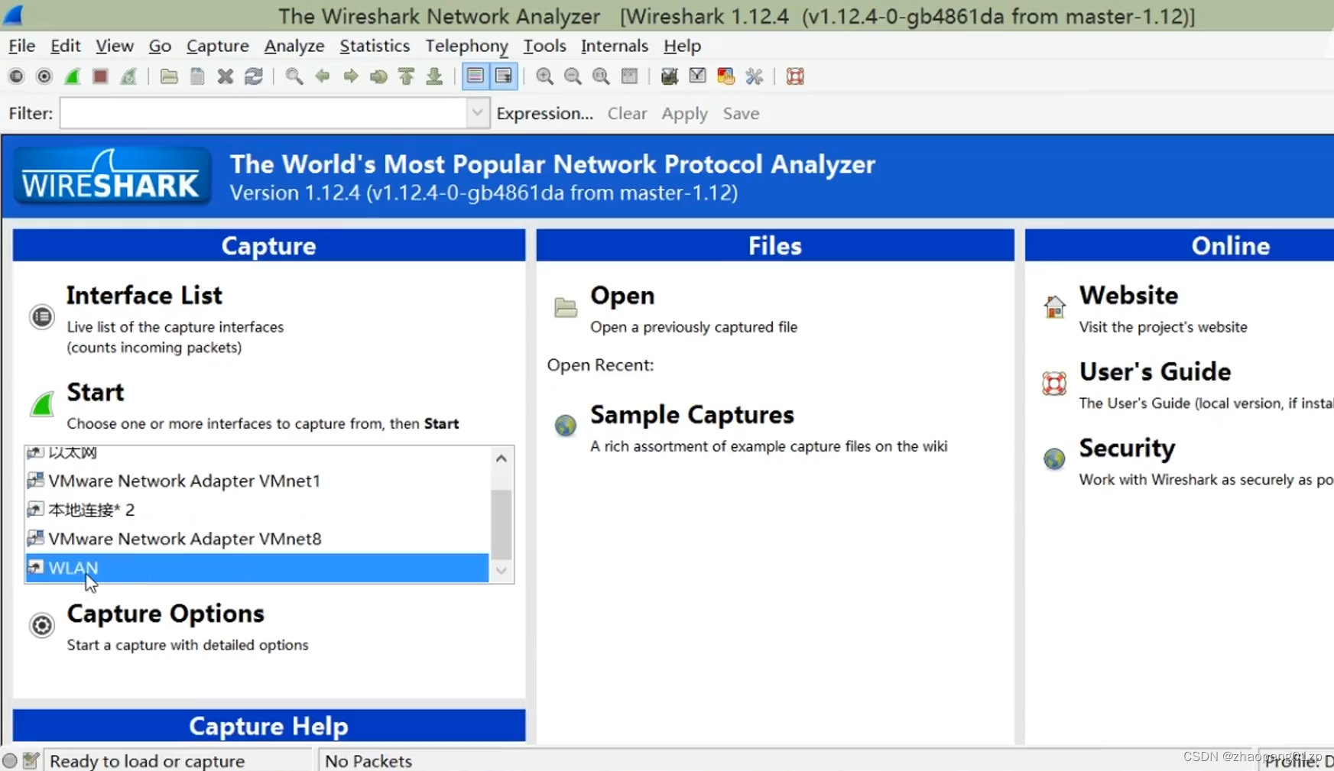Restart the running capture toolbar icon
This screenshot has width=1334, height=771.
tap(128, 76)
